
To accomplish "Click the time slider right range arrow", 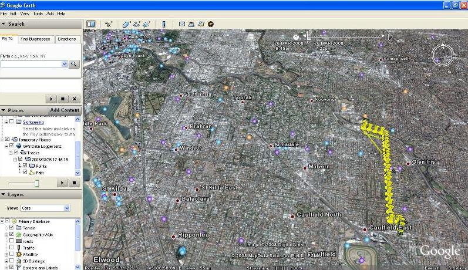I will click(383, 36).
